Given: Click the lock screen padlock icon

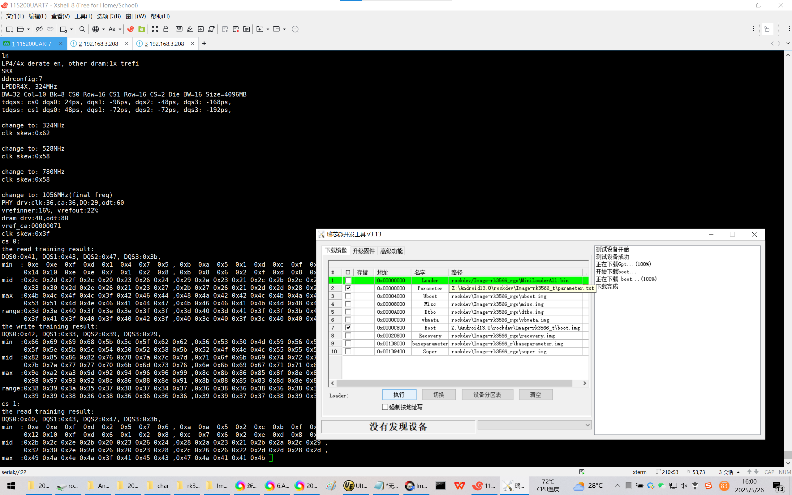Looking at the screenshot, I should point(166,29).
